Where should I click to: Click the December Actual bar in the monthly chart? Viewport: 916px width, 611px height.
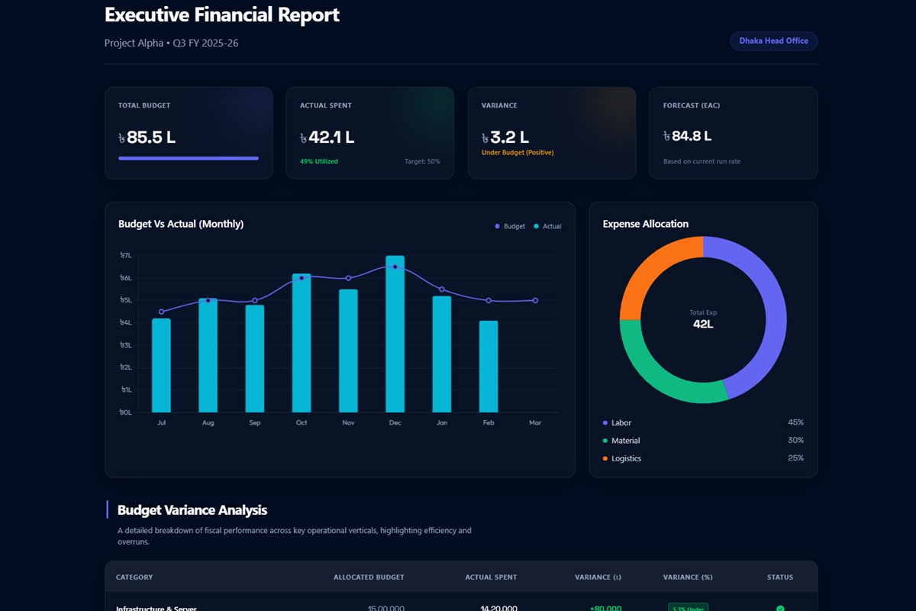pyautogui.click(x=395, y=332)
